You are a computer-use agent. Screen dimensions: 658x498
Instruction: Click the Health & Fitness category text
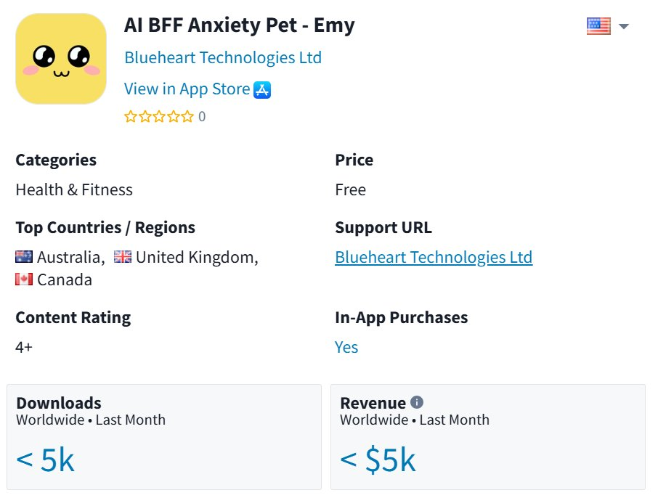pos(74,190)
